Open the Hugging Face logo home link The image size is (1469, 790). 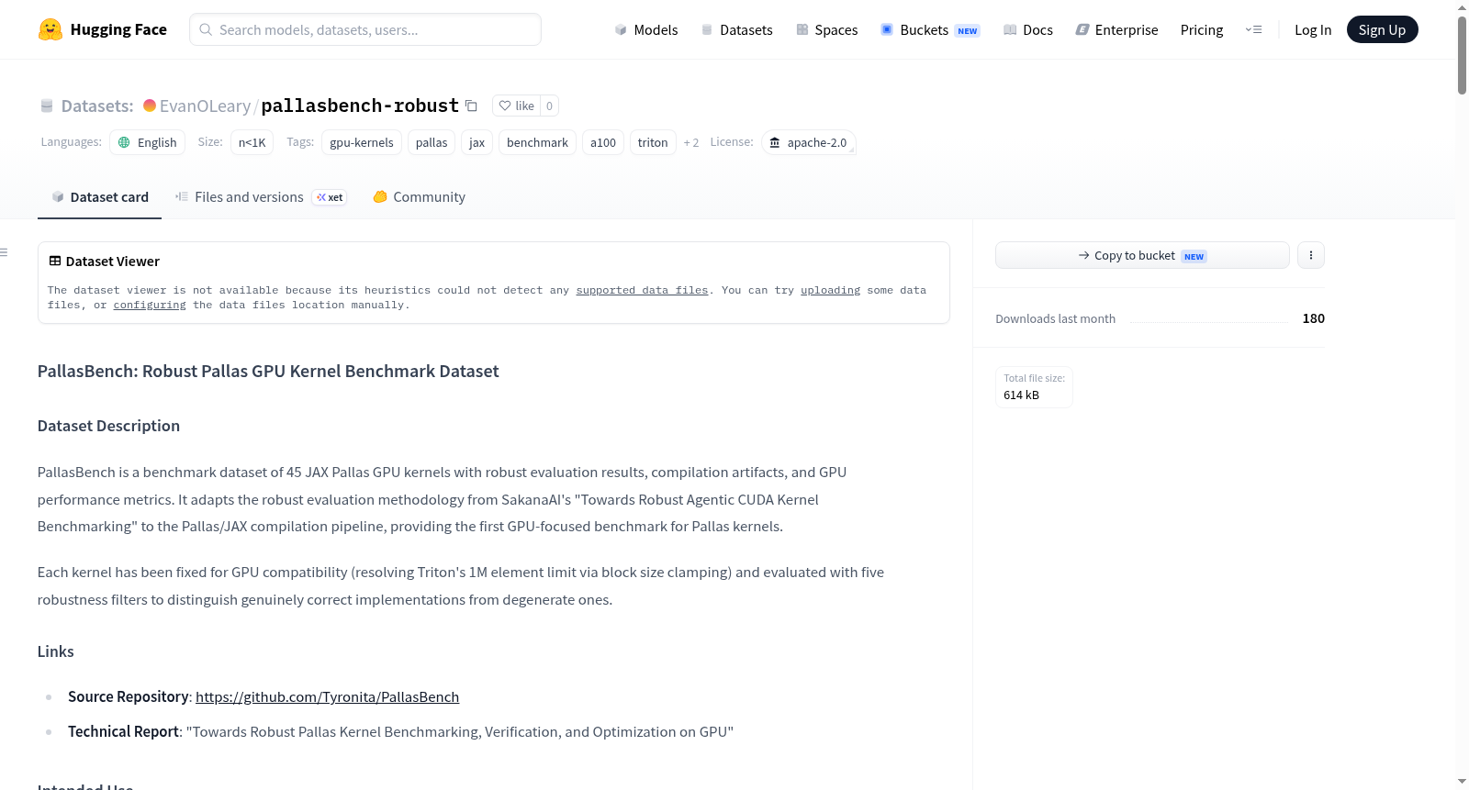click(103, 29)
